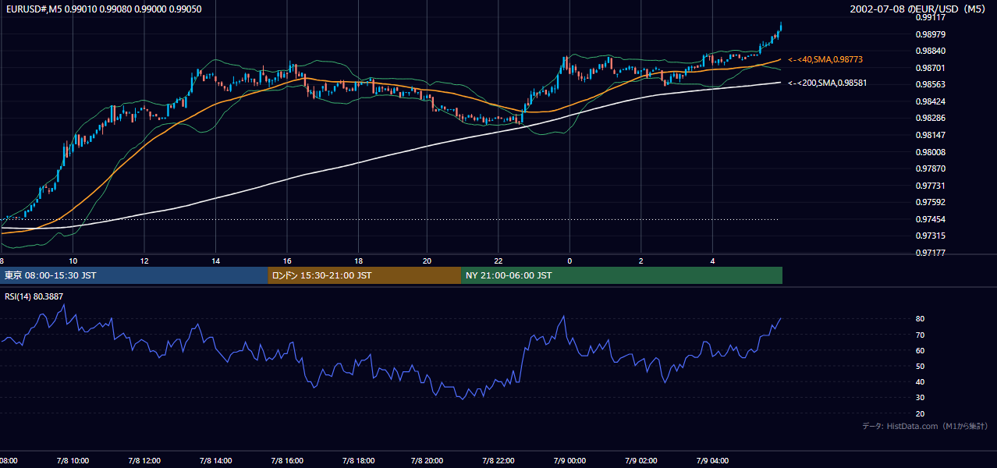
Task: Click price axis value 0.98701
Action: coord(931,68)
